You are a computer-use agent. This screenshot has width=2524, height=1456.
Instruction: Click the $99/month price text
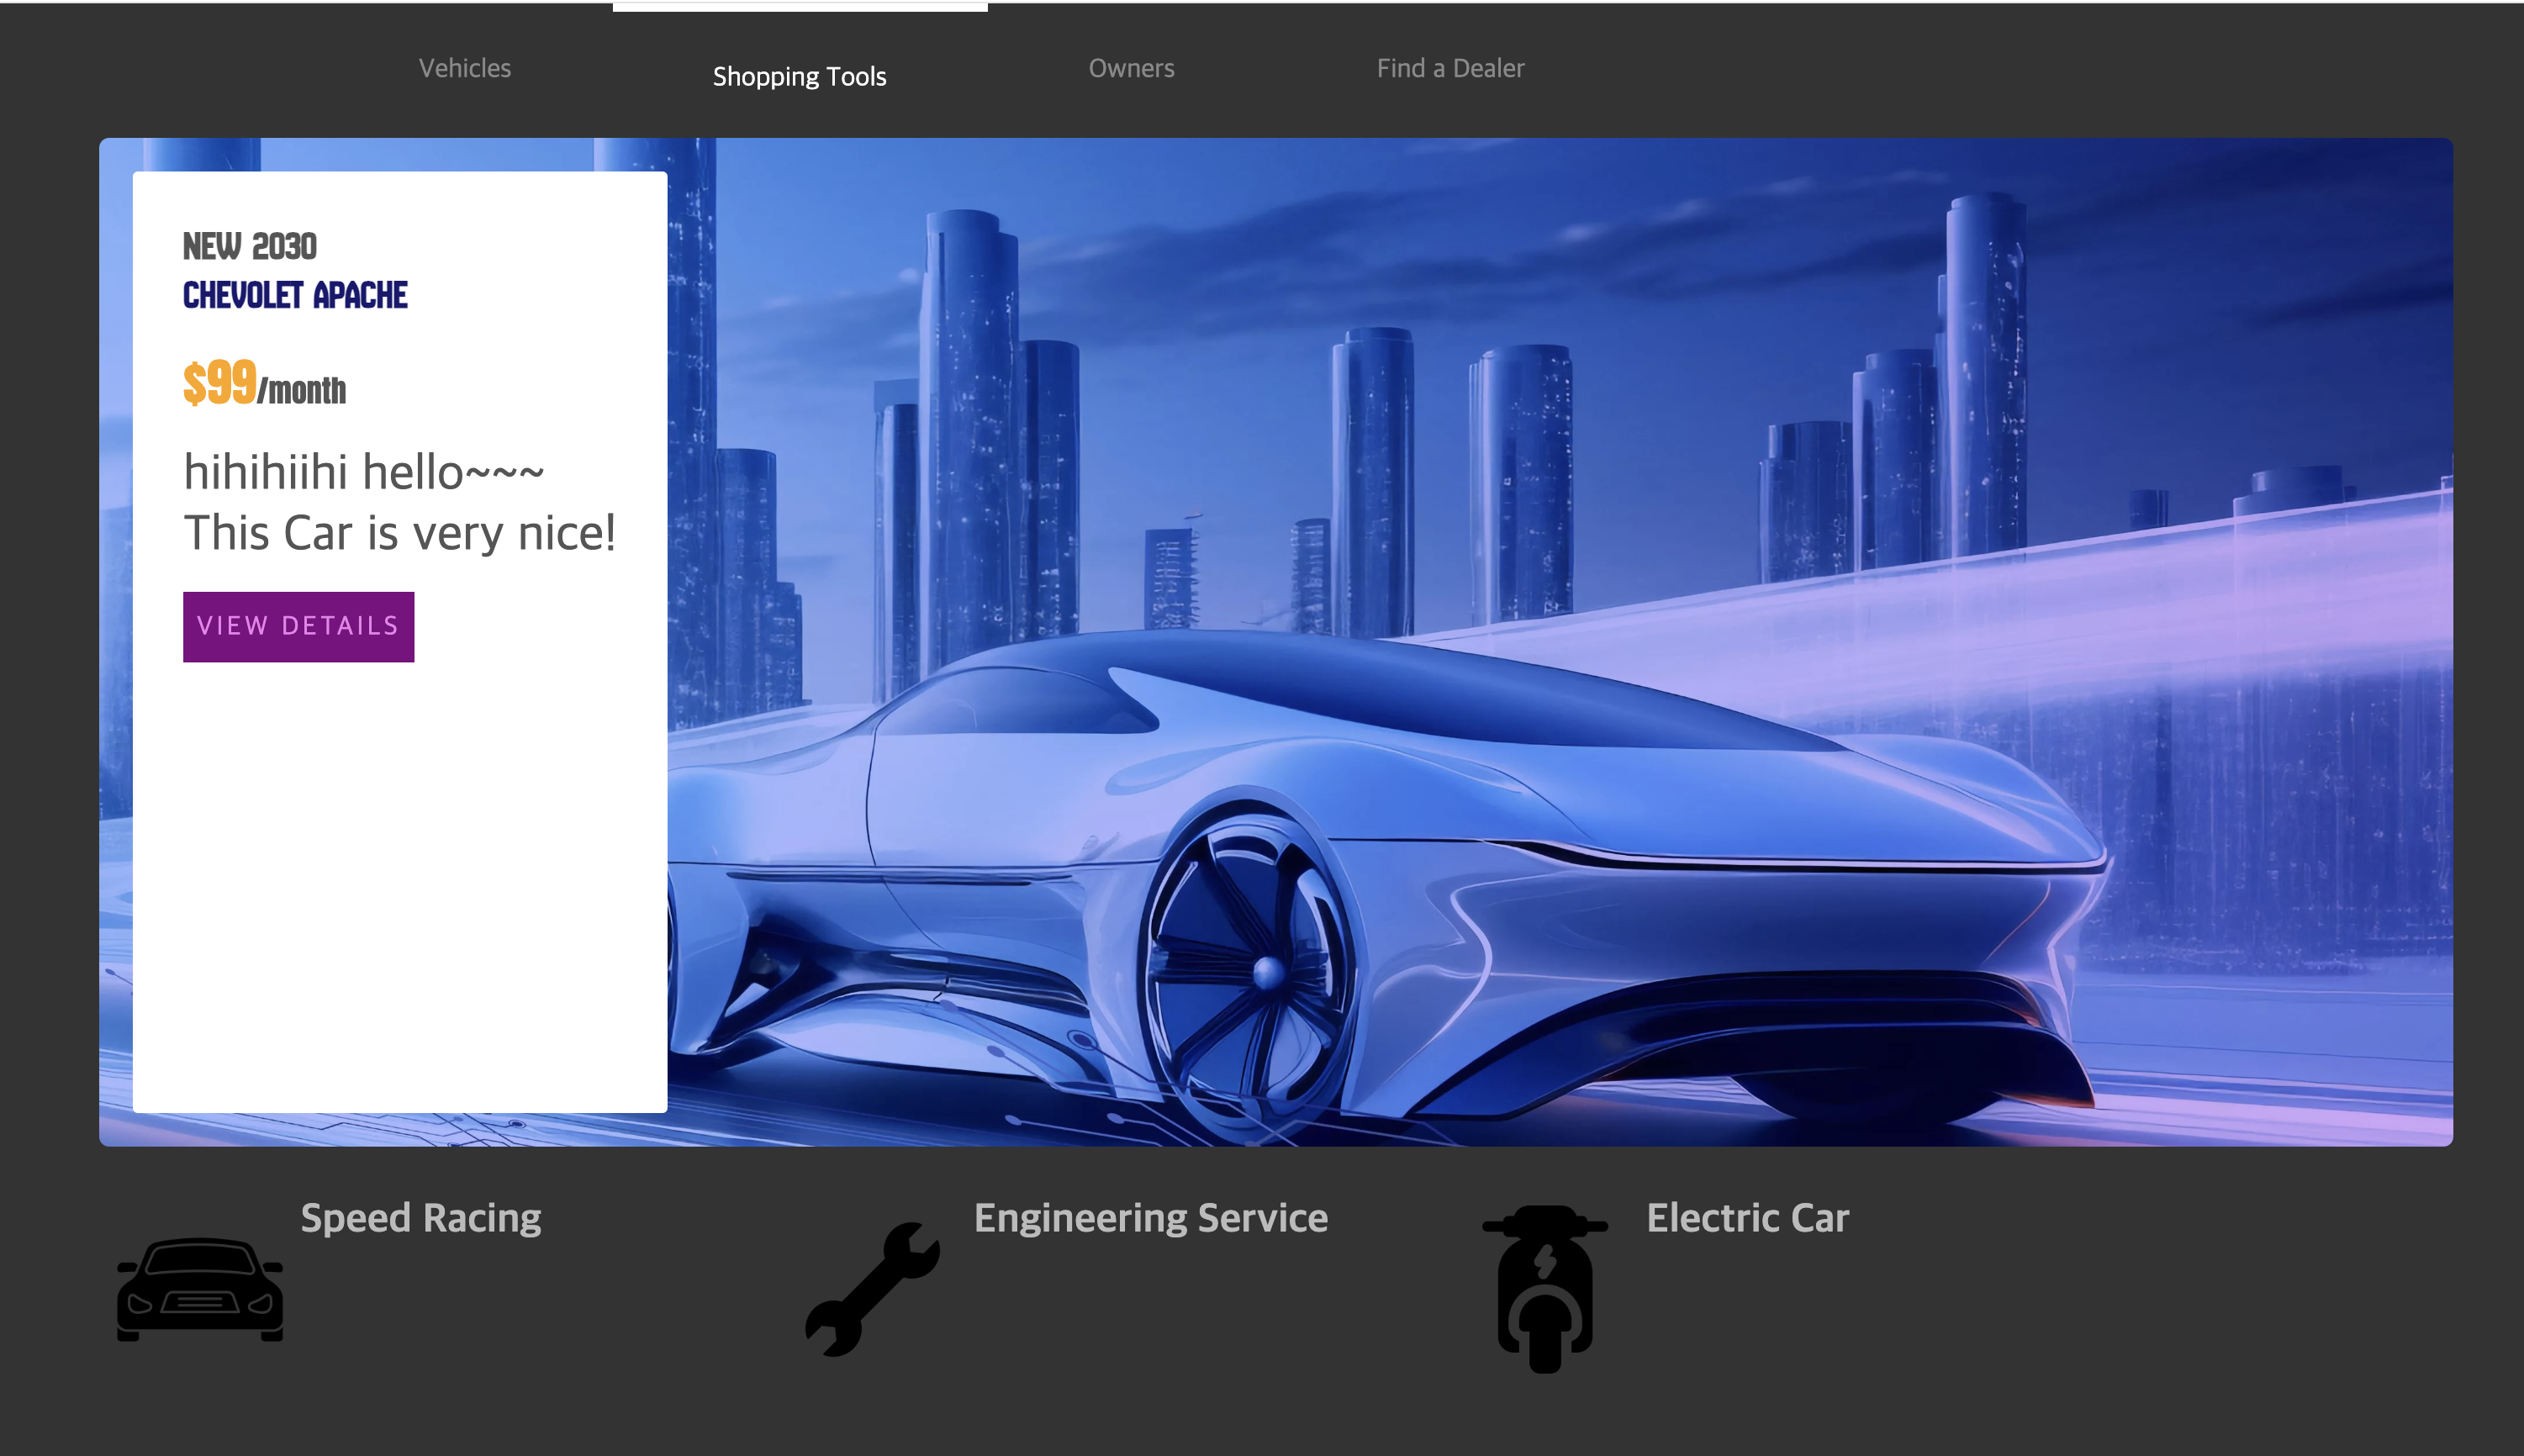(264, 385)
